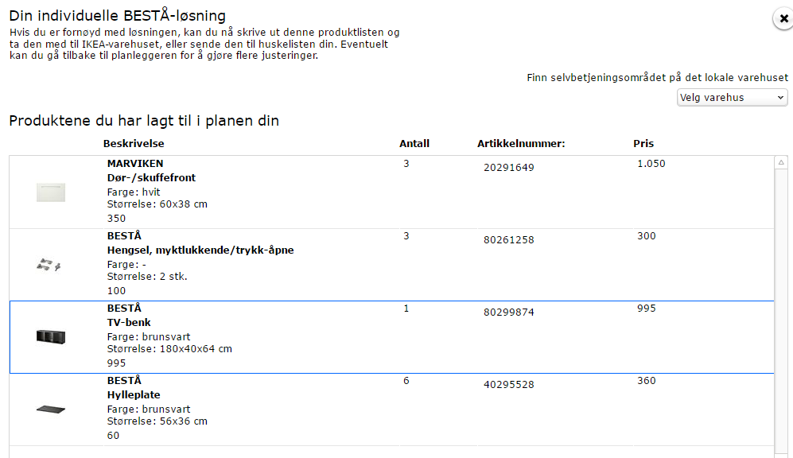
Task: Select article number 40295528
Action: (509, 385)
